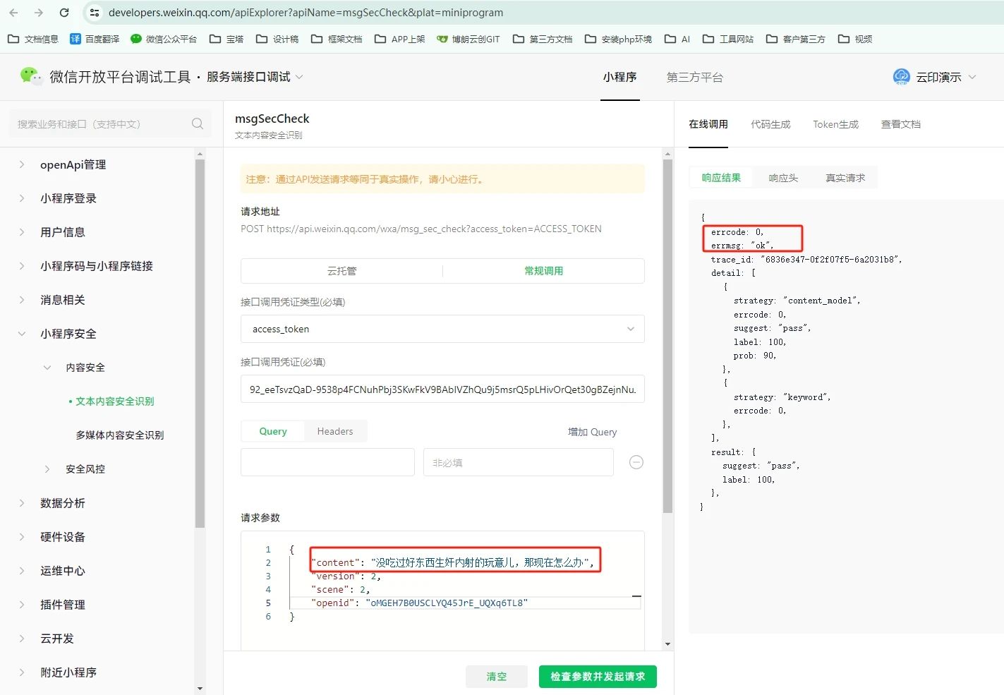Reload the page with the refresh icon

(x=64, y=13)
